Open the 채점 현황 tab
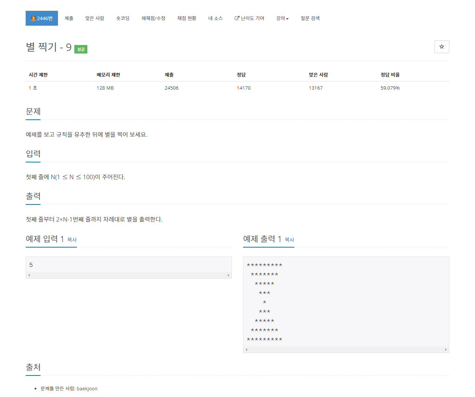The height and width of the screenshot is (397, 475). (187, 18)
